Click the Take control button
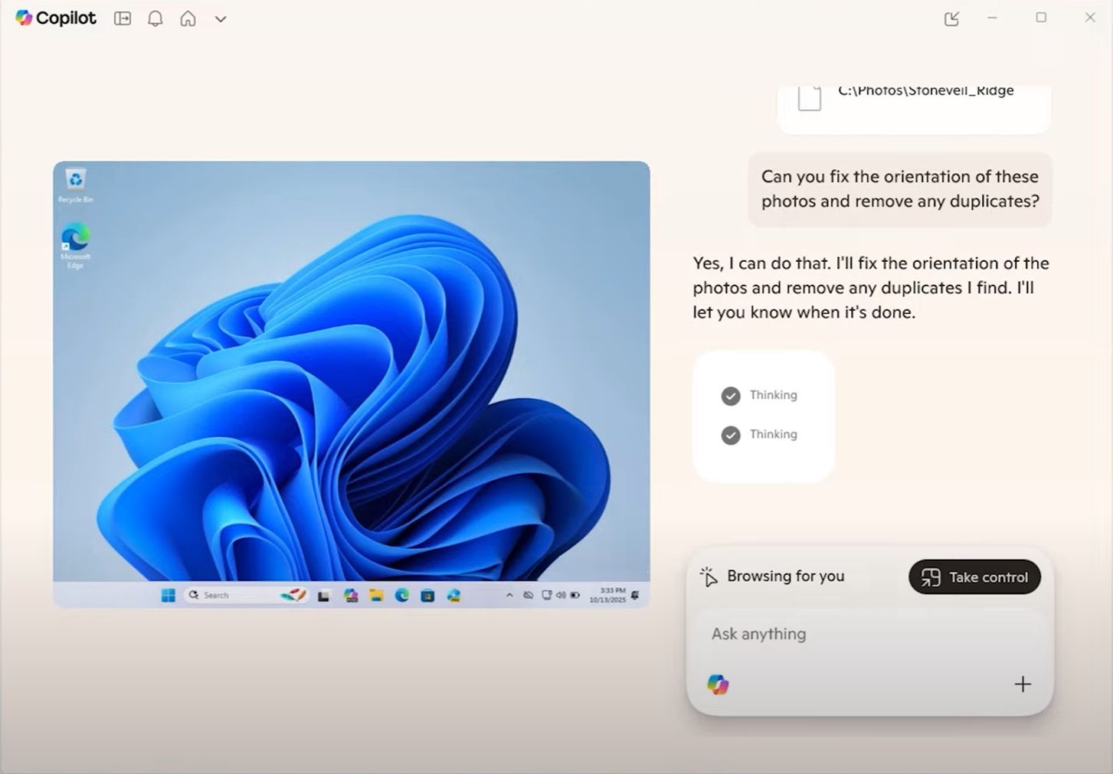This screenshot has height=774, width=1113. pos(974,577)
